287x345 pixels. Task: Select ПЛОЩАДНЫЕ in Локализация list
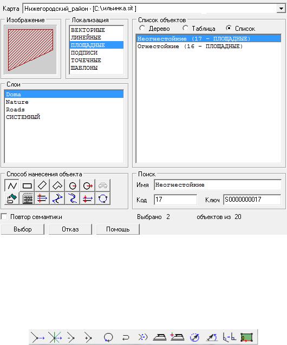click(x=96, y=45)
